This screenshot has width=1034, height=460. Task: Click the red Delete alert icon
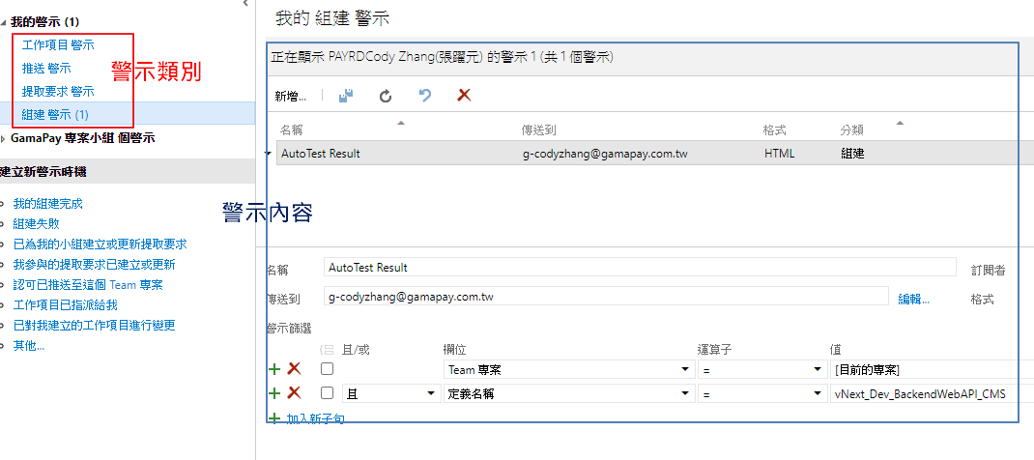[464, 96]
